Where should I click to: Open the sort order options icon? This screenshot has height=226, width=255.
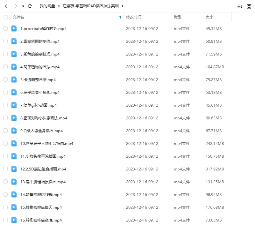pos(240,6)
